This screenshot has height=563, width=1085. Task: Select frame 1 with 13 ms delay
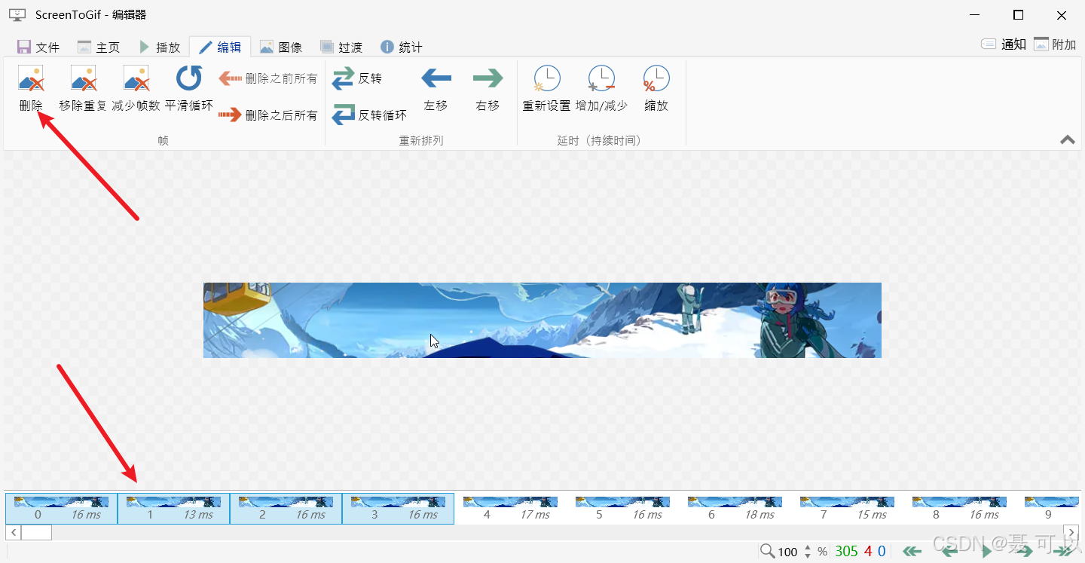(173, 508)
